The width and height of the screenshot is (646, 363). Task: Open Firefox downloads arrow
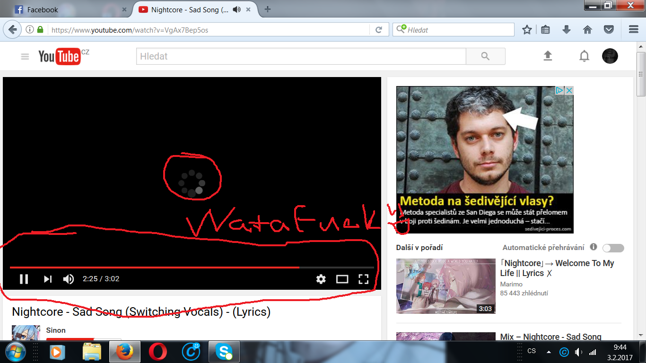point(567,30)
